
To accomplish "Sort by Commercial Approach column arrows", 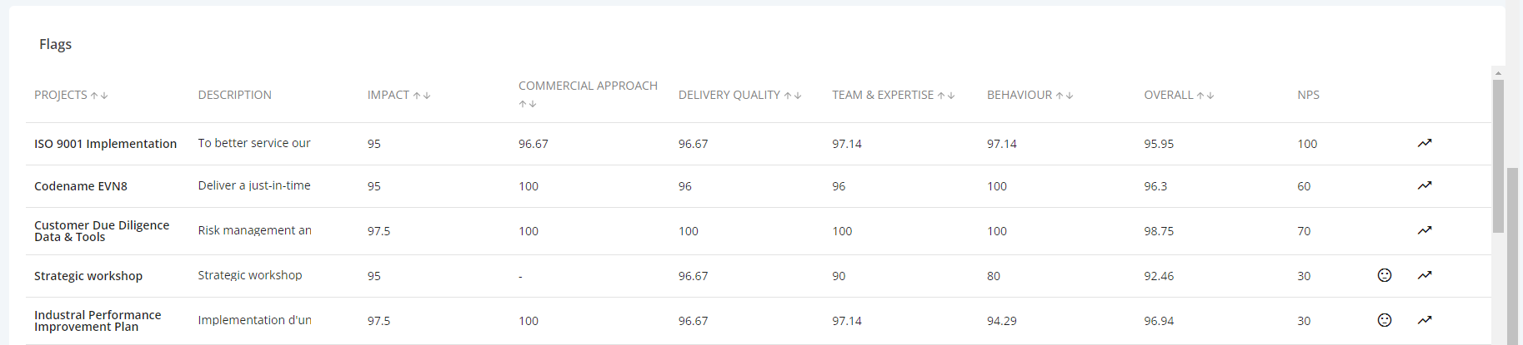I will (x=528, y=104).
